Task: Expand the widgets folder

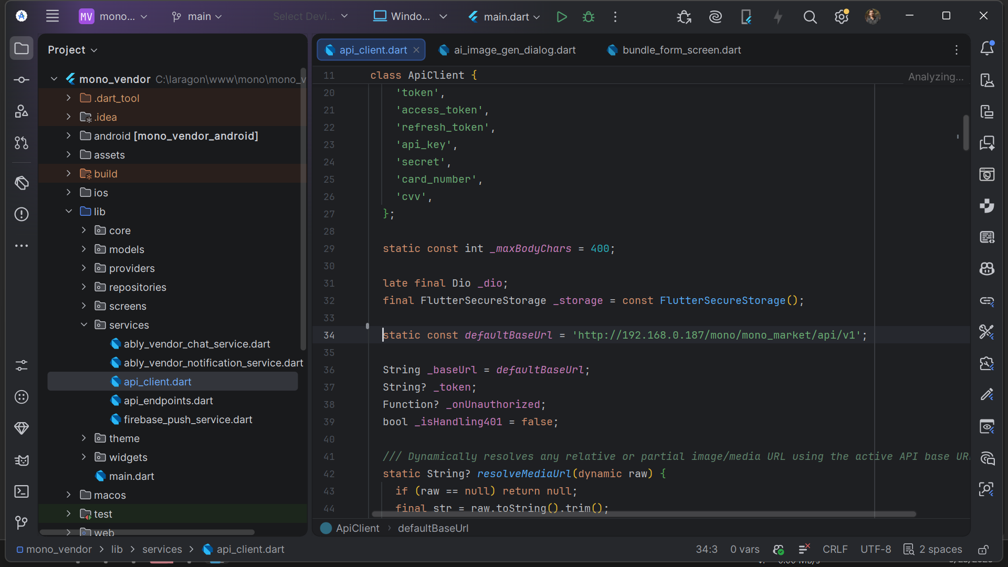Action: pyautogui.click(x=83, y=457)
